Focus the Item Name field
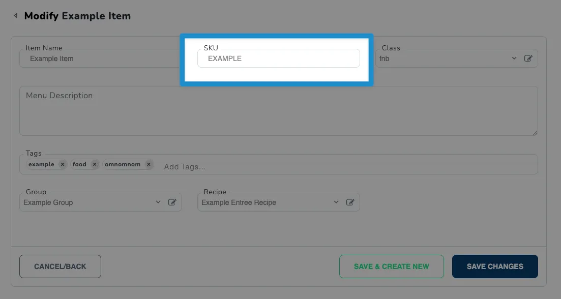Viewport: 561px width, 299px height. click(100, 58)
